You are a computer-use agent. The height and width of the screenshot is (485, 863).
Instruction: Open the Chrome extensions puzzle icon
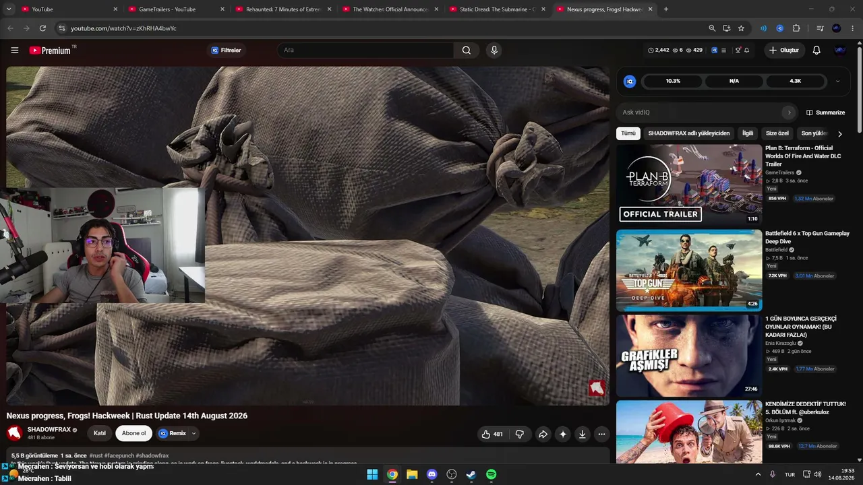pos(796,28)
